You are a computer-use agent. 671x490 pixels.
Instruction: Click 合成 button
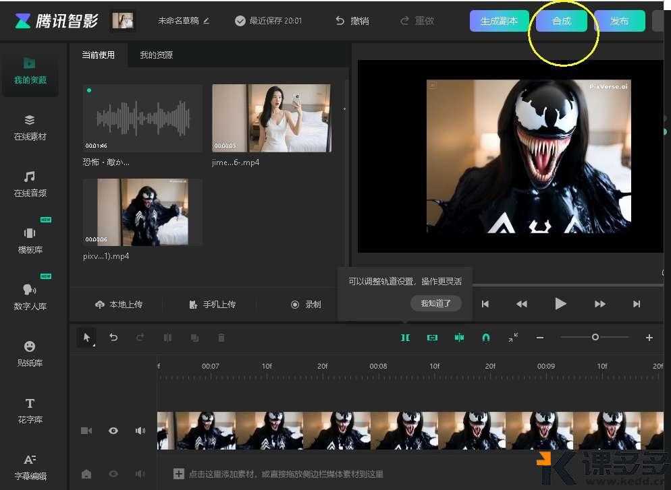point(562,21)
